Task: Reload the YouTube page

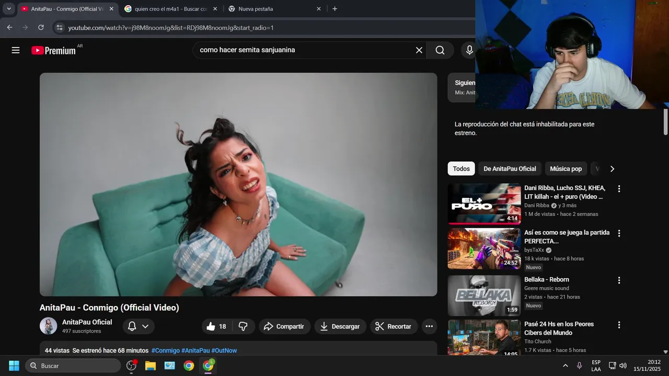Action: [41, 27]
